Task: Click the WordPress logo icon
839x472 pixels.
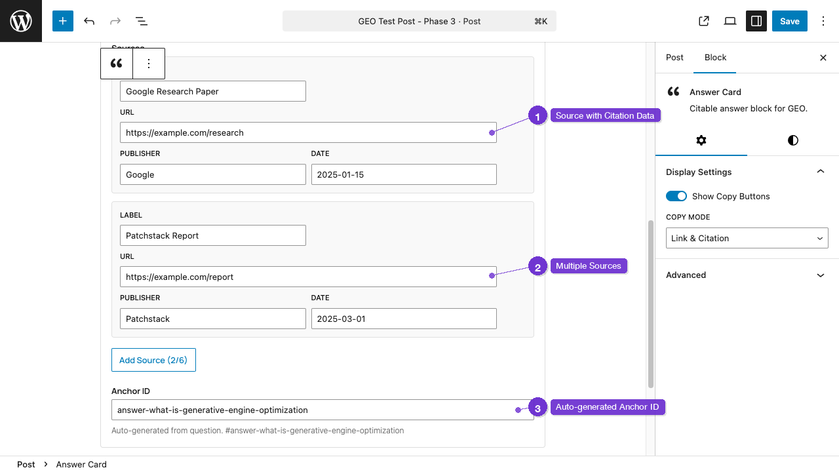Action: [20, 21]
